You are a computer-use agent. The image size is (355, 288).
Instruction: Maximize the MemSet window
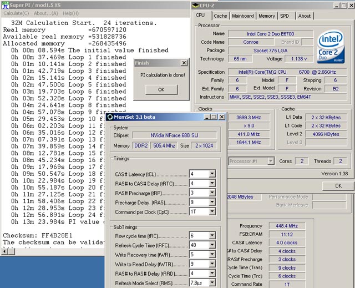coord(214,117)
